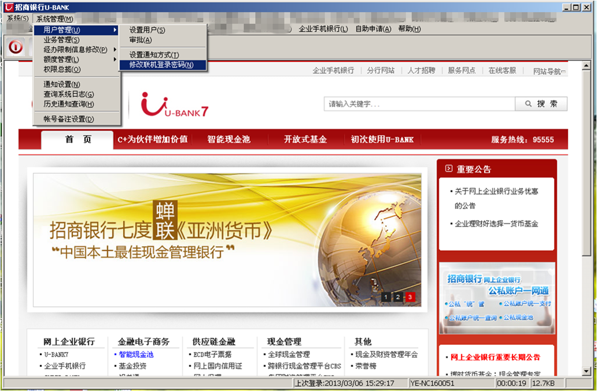Click the vertical scrollbar thumb

[587, 163]
